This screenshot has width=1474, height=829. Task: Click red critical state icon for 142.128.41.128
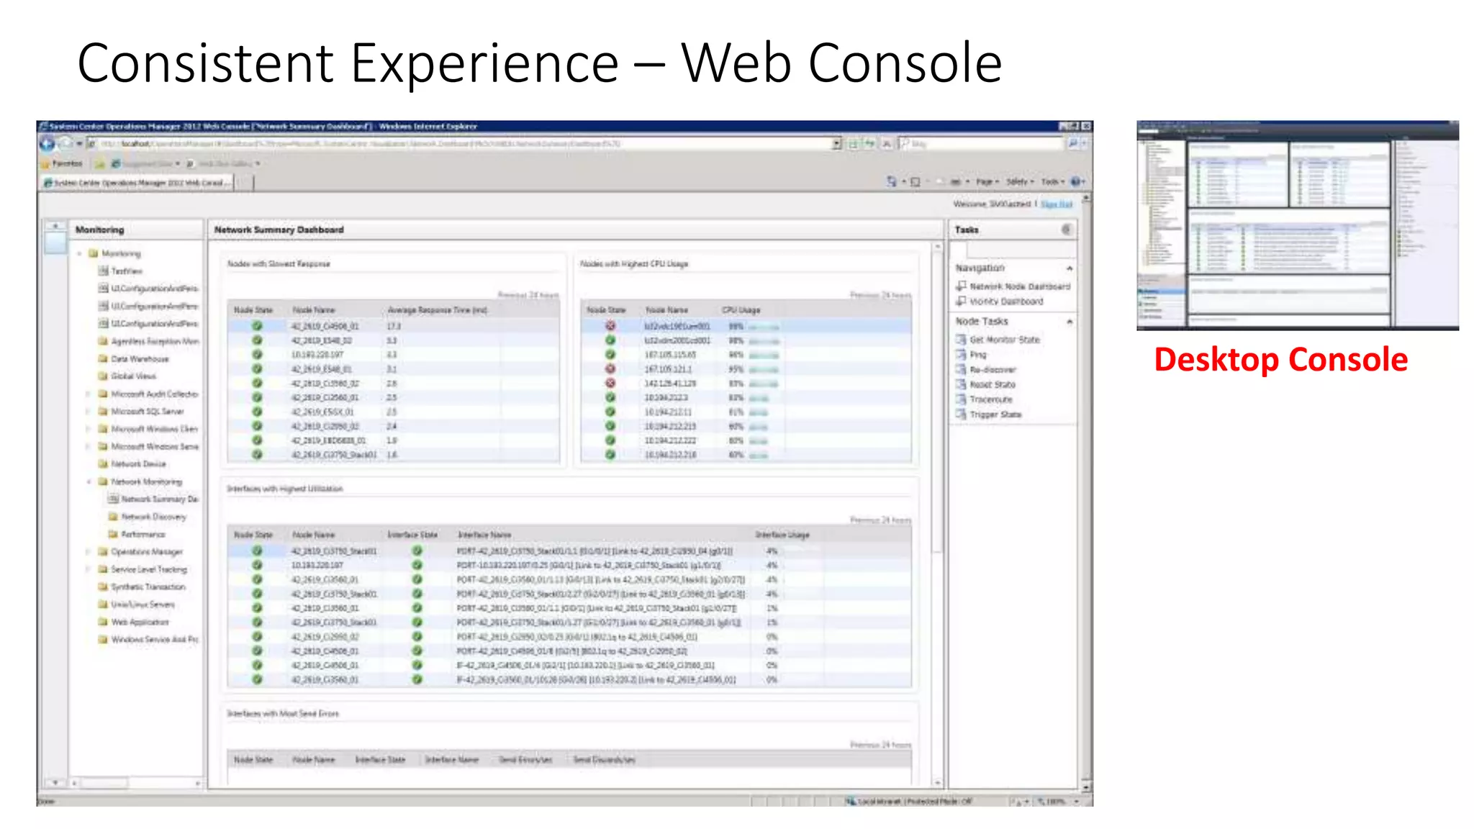click(x=610, y=383)
